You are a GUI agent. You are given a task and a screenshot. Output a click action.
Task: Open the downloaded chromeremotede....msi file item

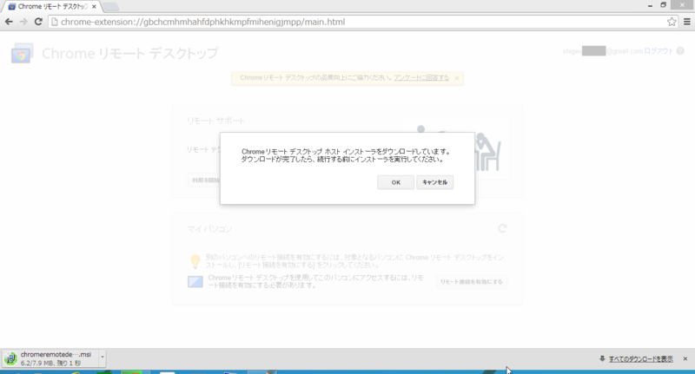coord(51,358)
